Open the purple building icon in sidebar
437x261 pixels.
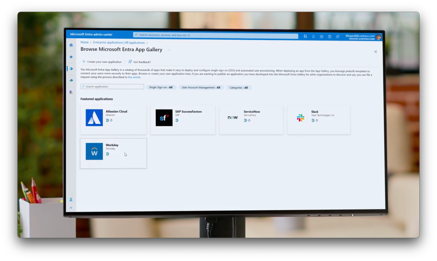coord(71,92)
